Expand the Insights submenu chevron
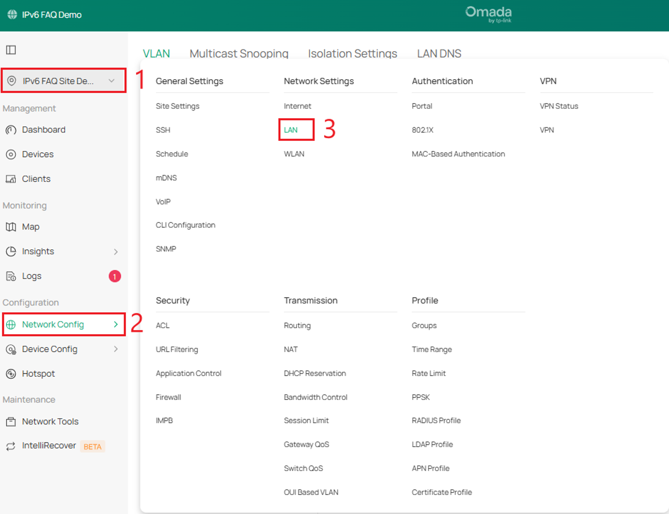The image size is (669, 514). (116, 252)
